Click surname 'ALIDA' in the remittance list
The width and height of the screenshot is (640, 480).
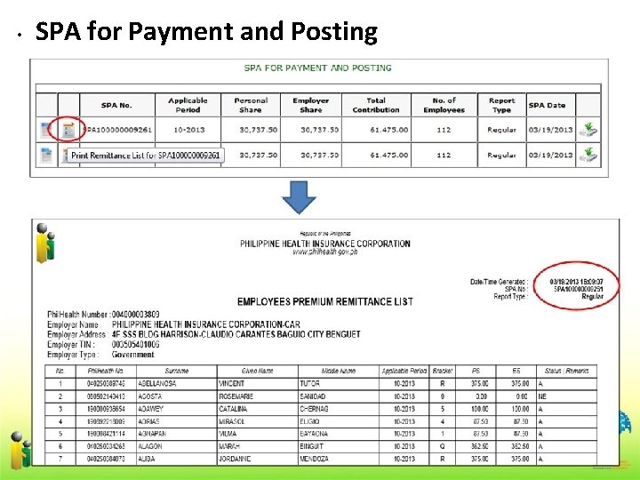(x=146, y=460)
